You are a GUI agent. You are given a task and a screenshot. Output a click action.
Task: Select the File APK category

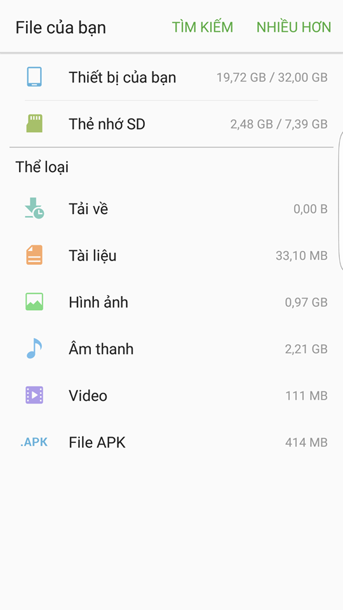(x=171, y=442)
